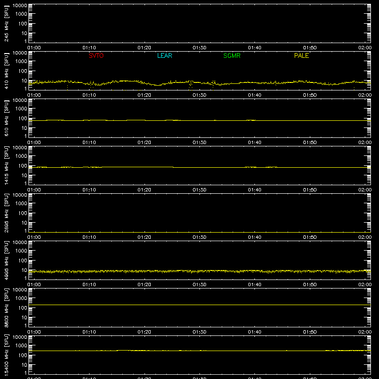The height and width of the screenshot is (379, 379).
Task: Select the 8800 MHz [SFU] axis label
Action: [6, 307]
